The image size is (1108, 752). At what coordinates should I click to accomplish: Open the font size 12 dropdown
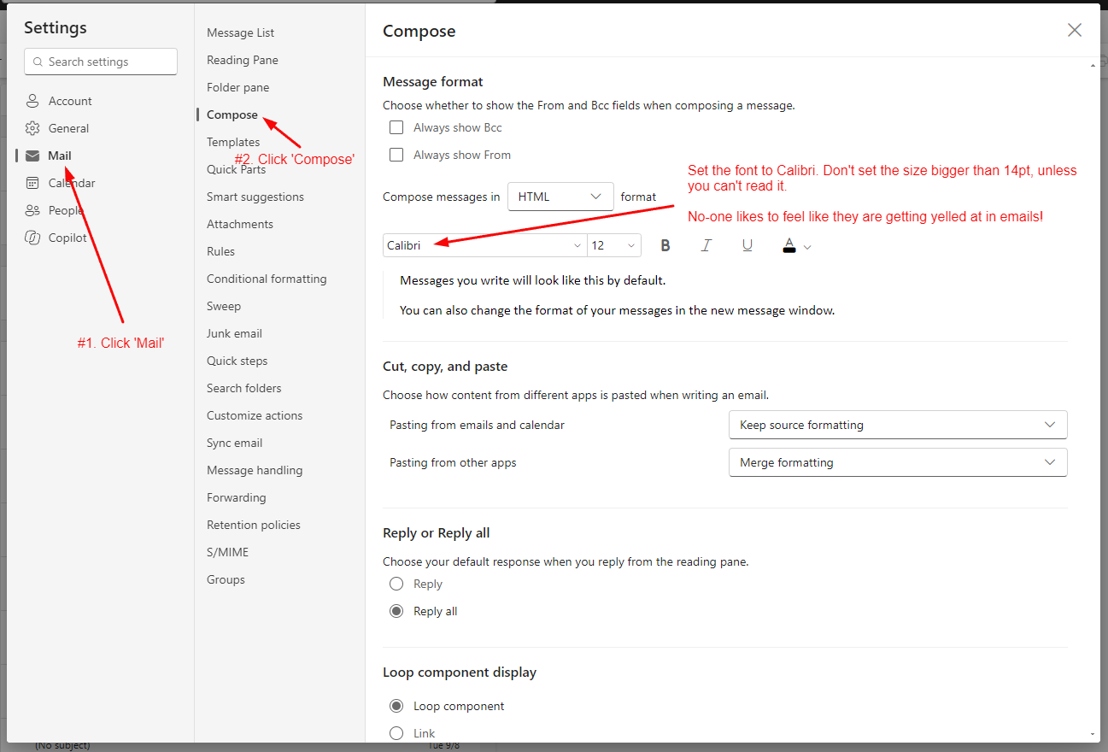(614, 245)
